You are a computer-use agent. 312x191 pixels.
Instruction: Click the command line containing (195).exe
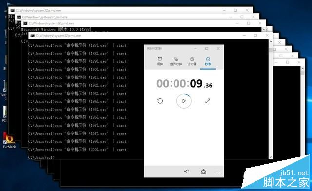pyautogui.click(x=77, y=110)
